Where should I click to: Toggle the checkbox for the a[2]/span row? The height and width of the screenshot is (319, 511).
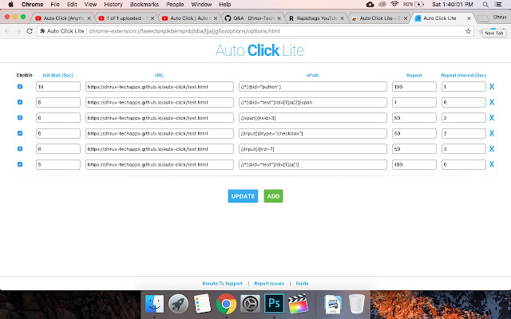20,102
